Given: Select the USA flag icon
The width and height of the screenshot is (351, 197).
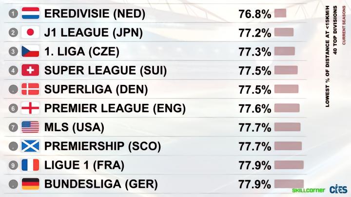Looking at the screenshot, I should pyautogui.click(x=30, y=127).
